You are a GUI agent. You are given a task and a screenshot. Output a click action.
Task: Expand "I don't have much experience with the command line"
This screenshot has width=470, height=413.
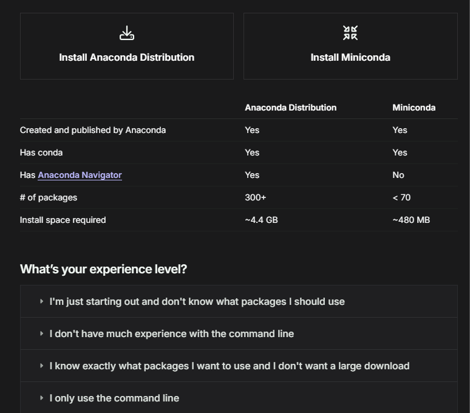(239, 333)
